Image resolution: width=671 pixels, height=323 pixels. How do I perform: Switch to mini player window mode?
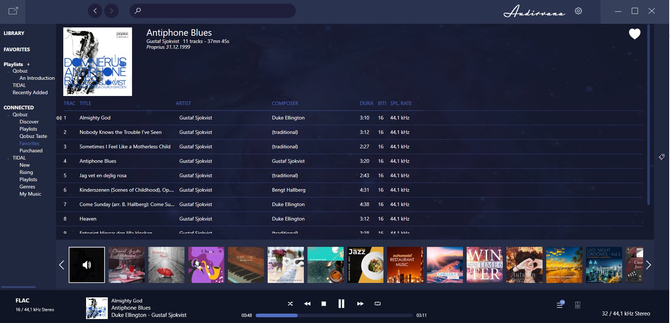click(x=13, y=11)
